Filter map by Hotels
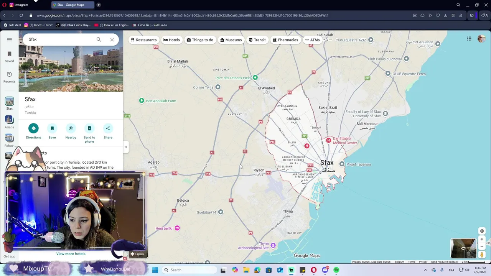 [171, 40]
